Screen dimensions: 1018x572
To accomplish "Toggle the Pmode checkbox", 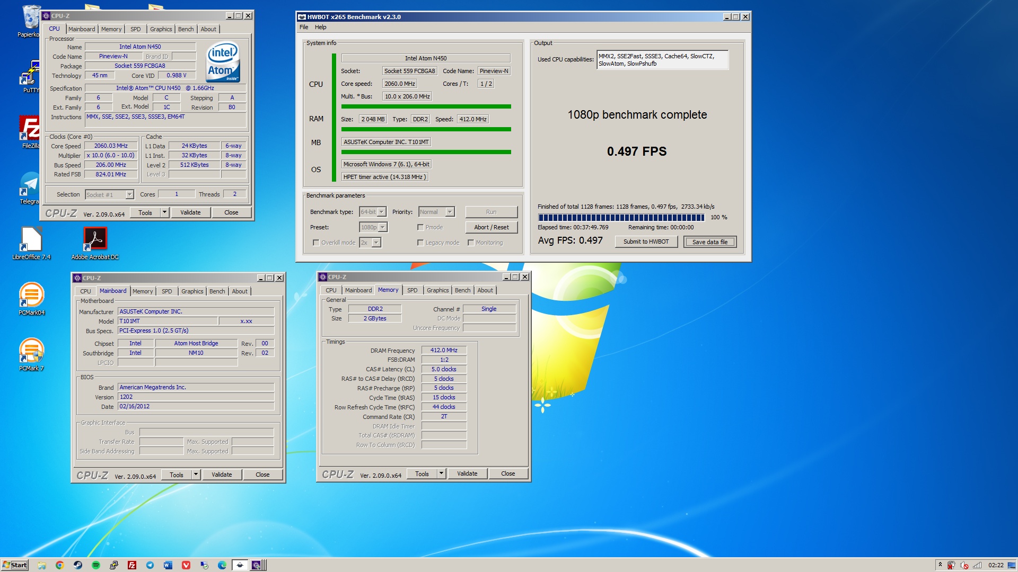I will (x=420, y=227).
